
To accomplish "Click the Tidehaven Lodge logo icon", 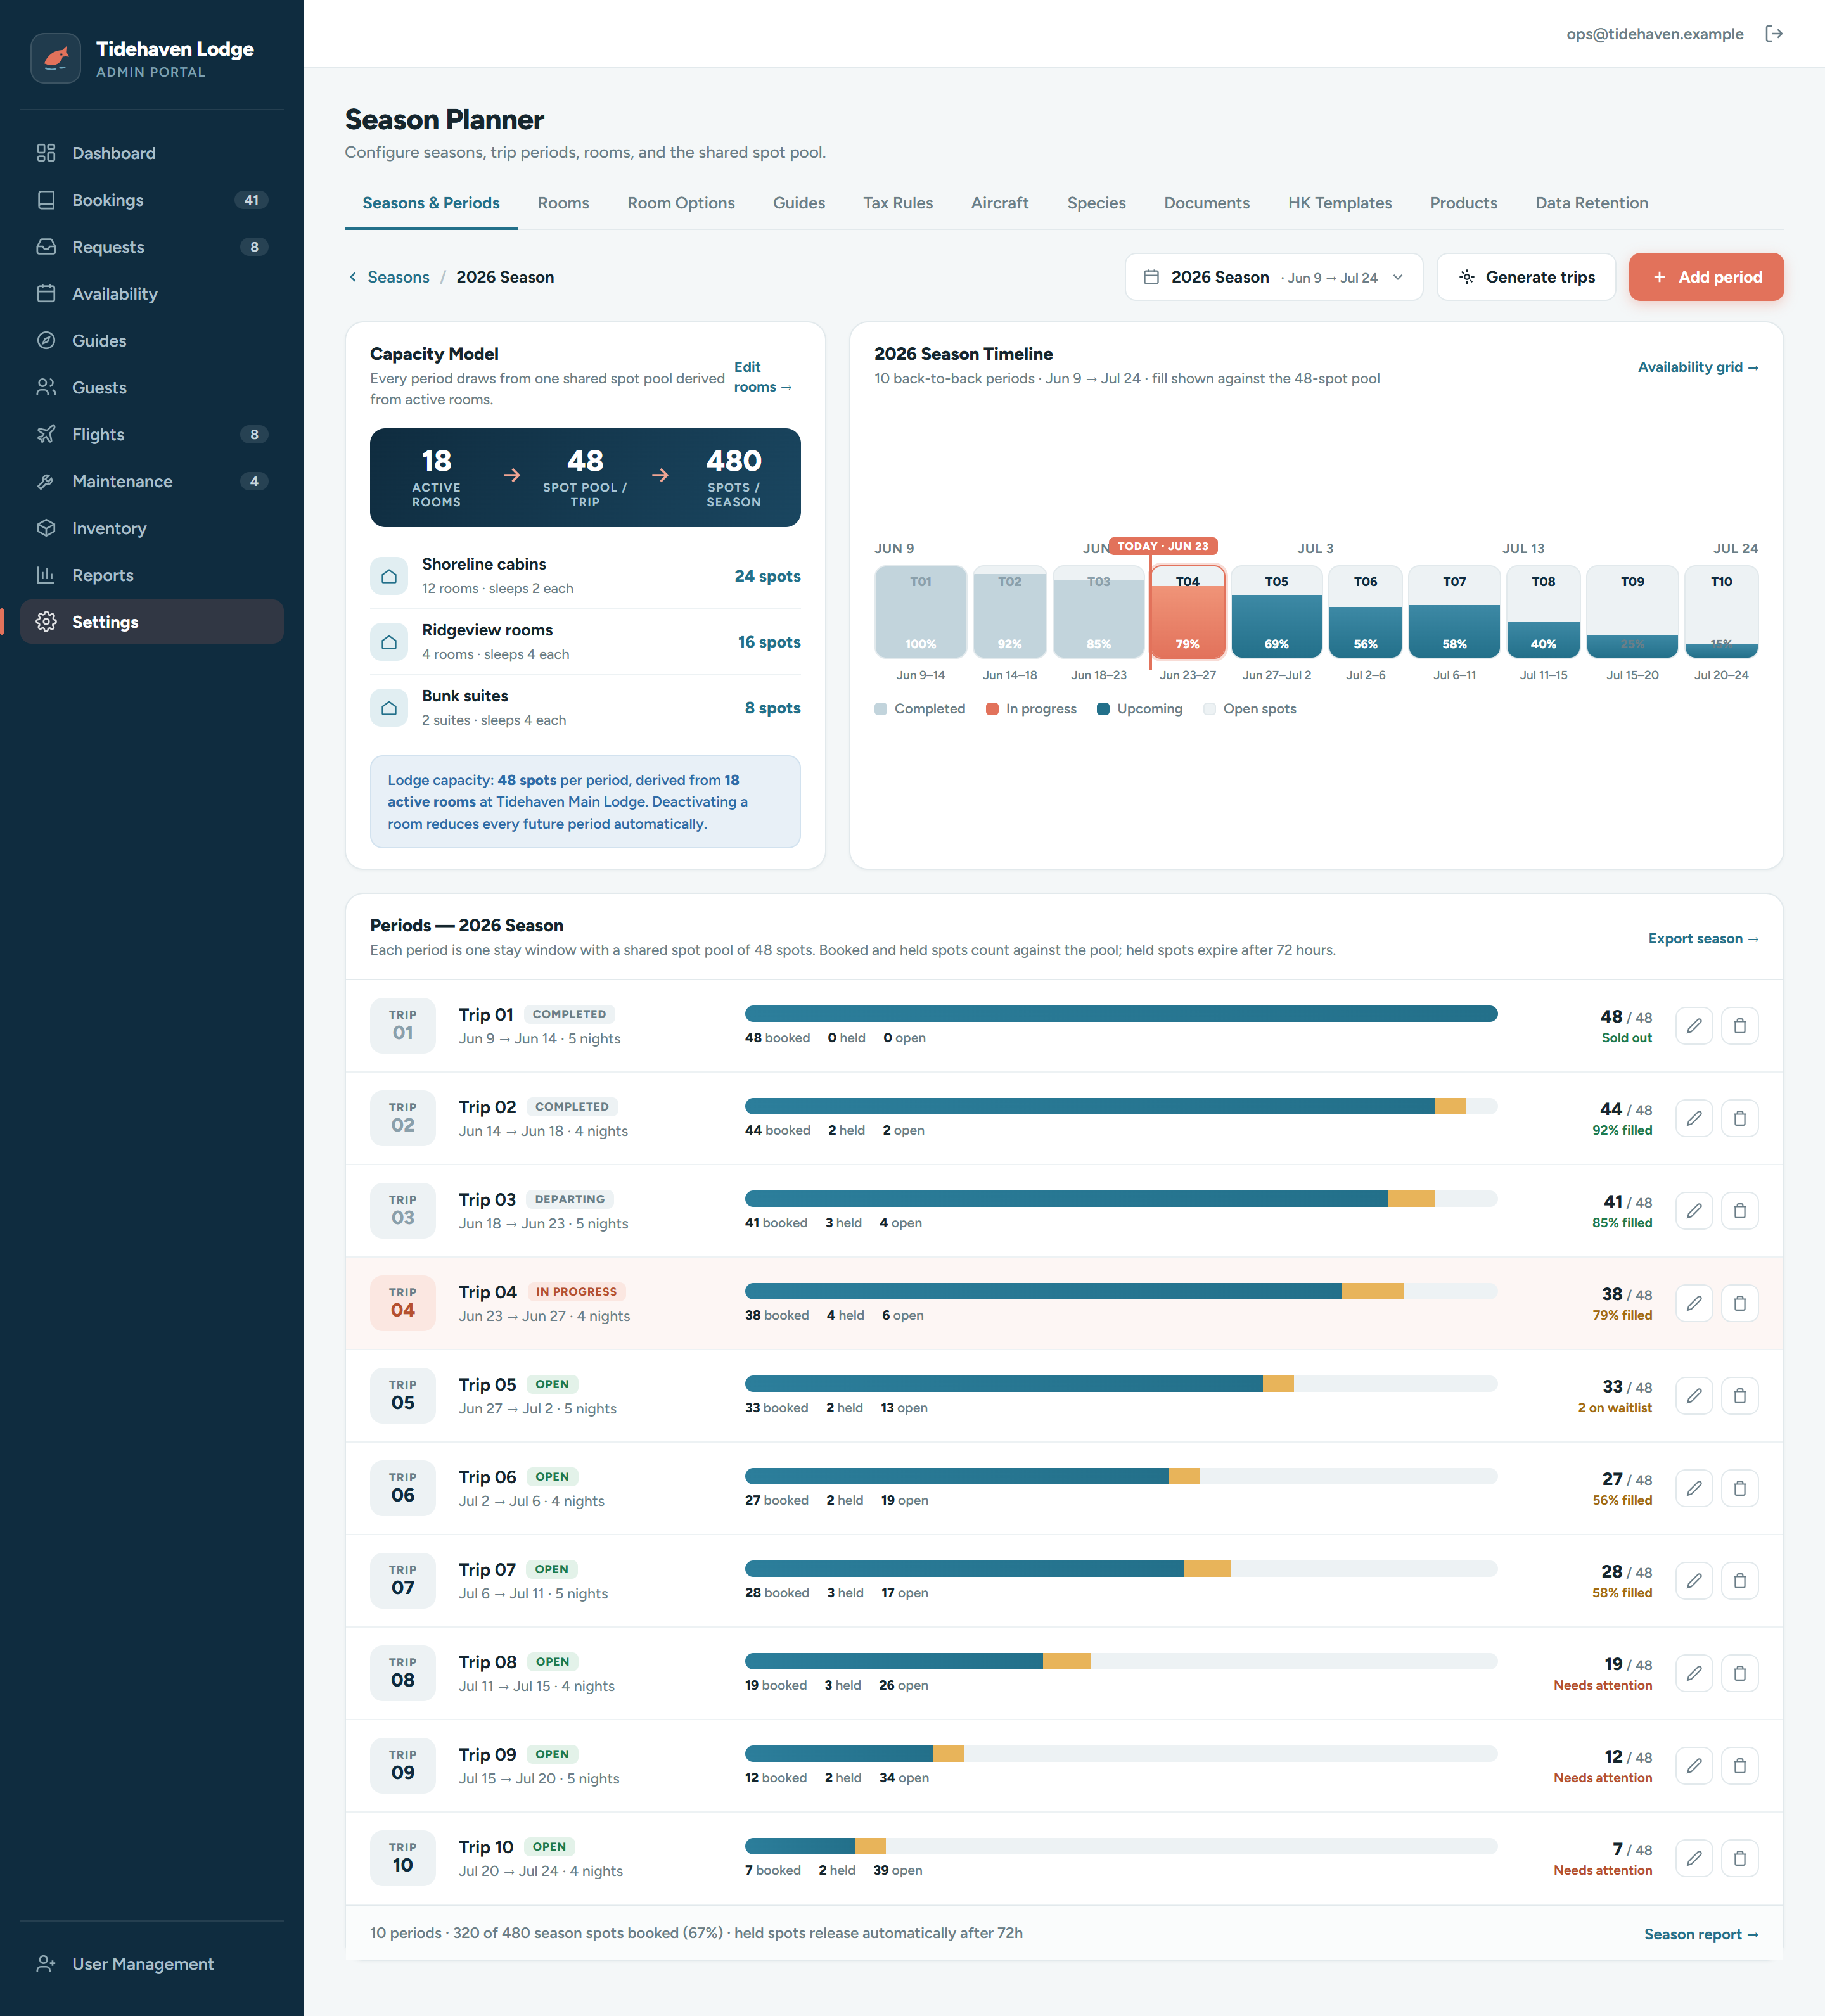I will (56, 58).
